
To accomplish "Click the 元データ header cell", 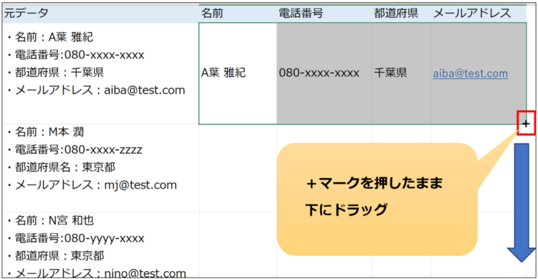I will coord(100,14).
